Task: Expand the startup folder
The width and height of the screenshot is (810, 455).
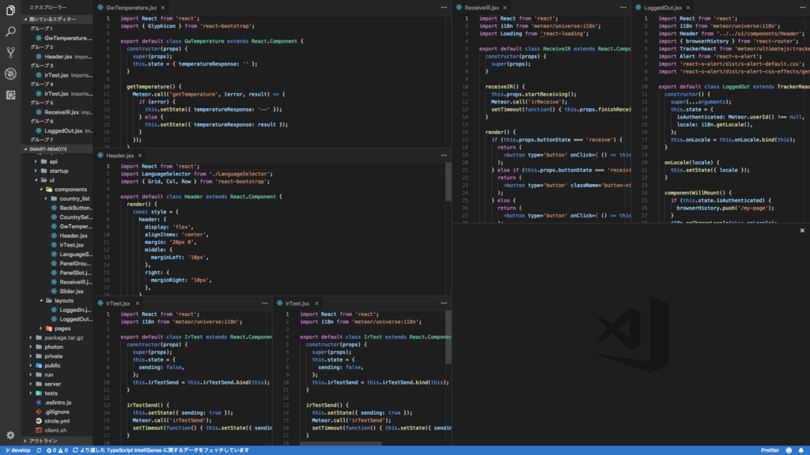Action: point(57,171)
